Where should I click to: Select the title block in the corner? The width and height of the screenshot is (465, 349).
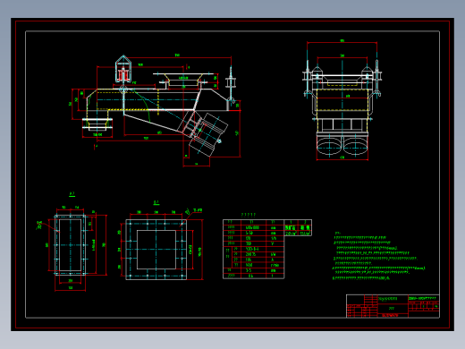pos(393,306)
